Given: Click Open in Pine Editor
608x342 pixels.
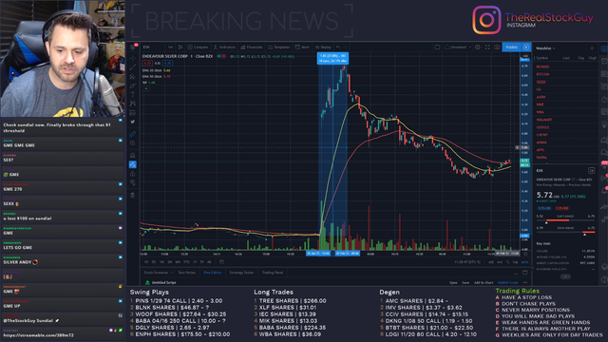Looking at the screenshot, I should coord(453,283).
